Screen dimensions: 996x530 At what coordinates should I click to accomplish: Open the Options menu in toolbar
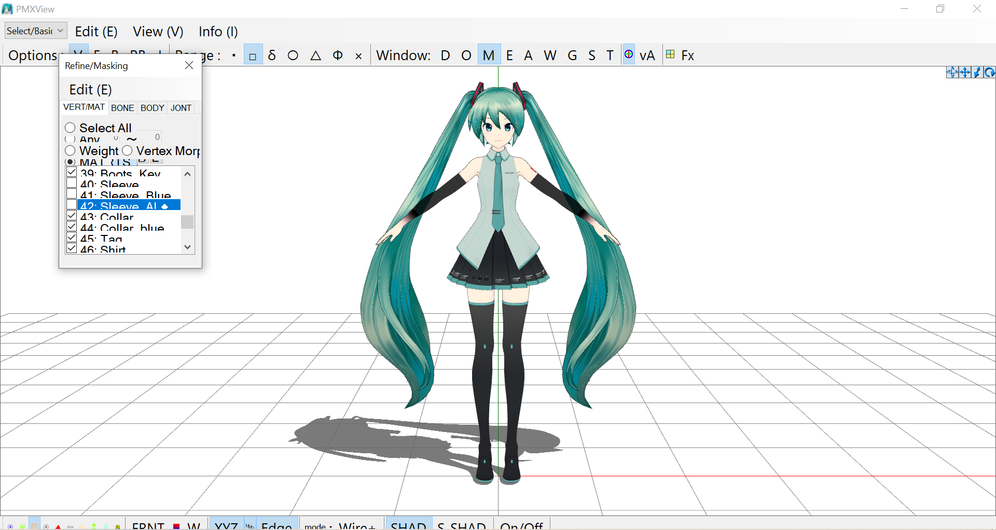pyautogui.click(x=34, y=55)
